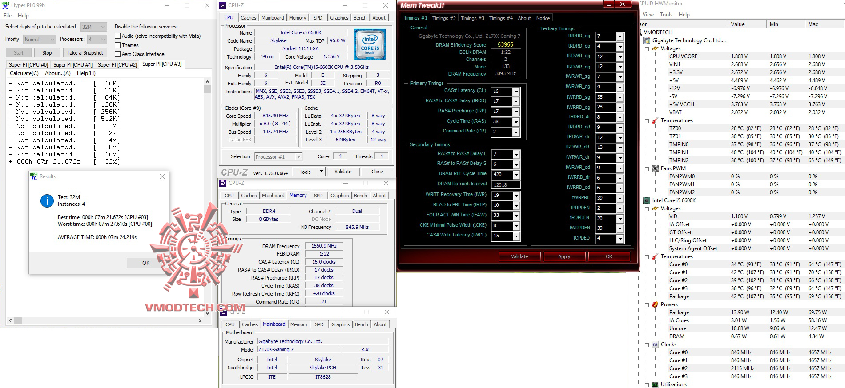This screenshot has width=845, height=388.
Task: Open Bench tab in Memory CPU-Z window
Action: (x=361, y=196)
